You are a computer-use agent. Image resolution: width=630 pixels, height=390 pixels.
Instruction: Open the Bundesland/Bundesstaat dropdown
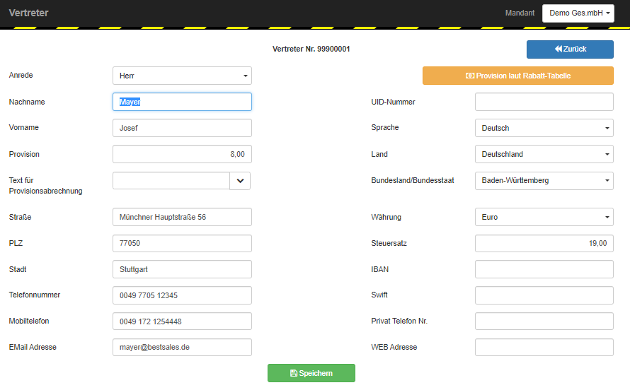click(544, 181)
